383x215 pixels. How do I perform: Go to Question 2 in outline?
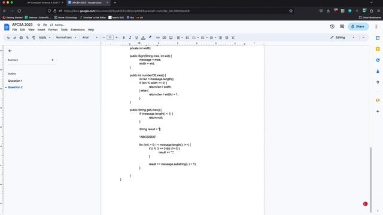pyautogui.click(x=15, y=87)
